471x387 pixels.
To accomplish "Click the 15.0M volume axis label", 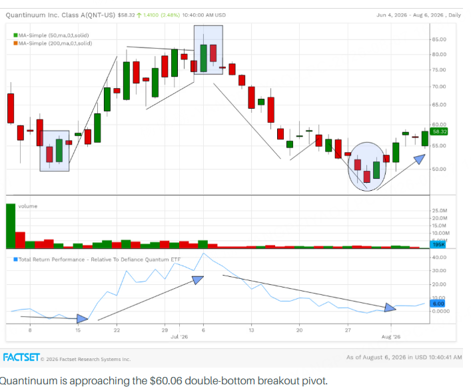I will (x=440, y=226).
